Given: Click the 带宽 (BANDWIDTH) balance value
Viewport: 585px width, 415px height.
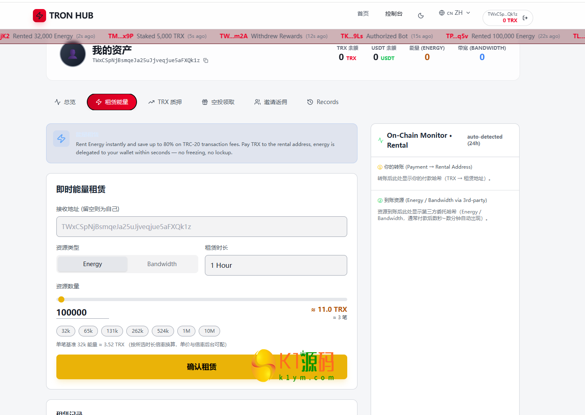Looking at the screenshot, I should click(482, 57).
